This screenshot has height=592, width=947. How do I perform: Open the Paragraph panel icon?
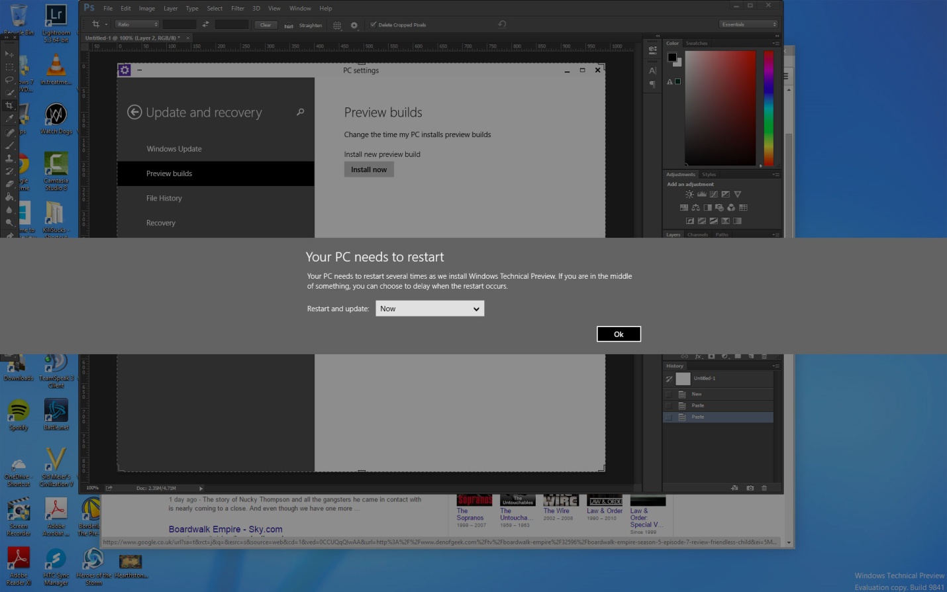click(x=652, y=84)
